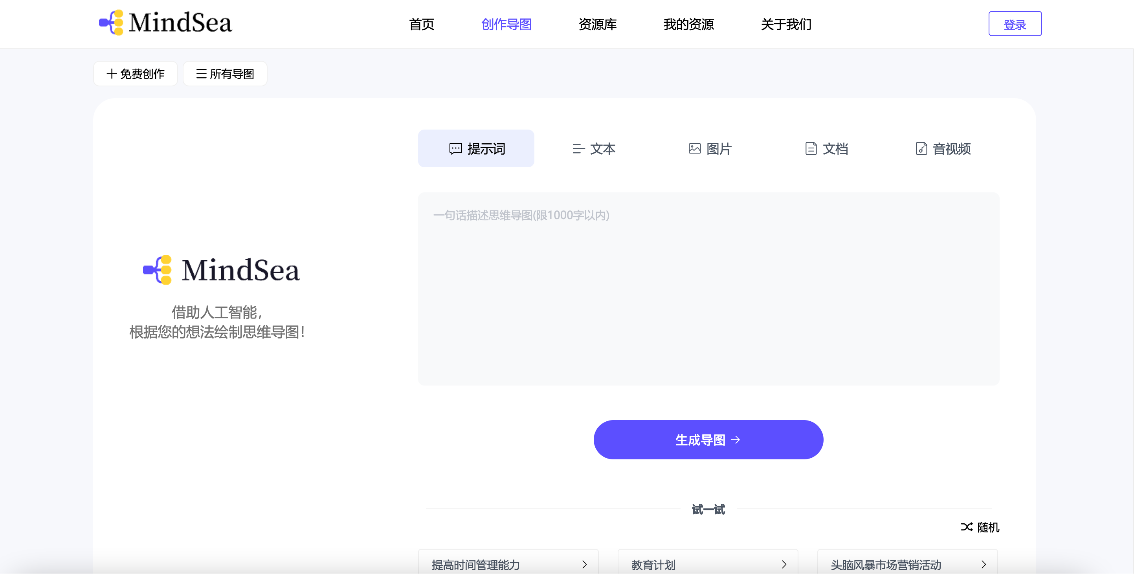Screen dimensions: 1134x574
Task: Expand the 提高时间管理能力 suggestion chevron
Action: [x=585, y=564]
